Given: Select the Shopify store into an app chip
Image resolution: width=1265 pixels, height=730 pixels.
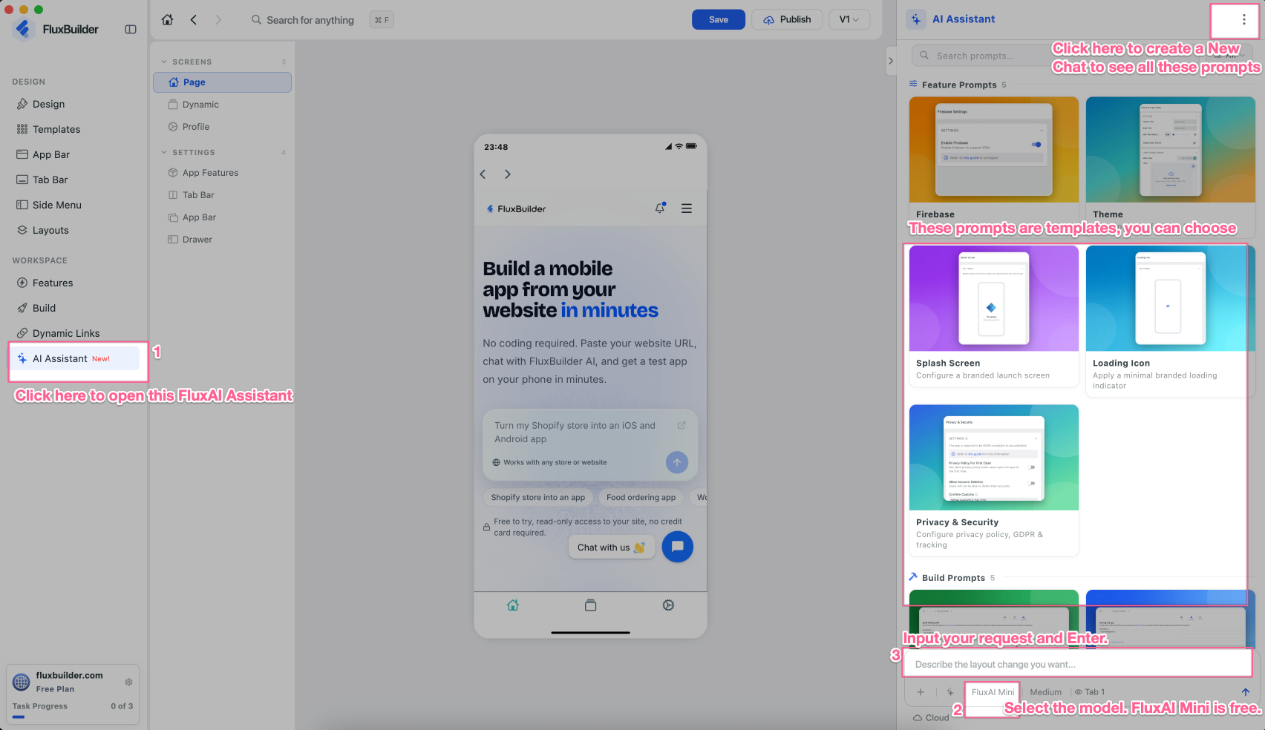Looking at the screenshot, I should [538, 498].
